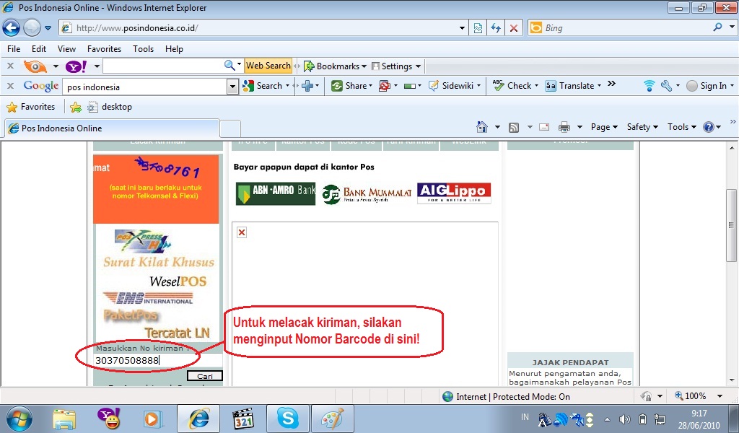Open the Safety menu dropdown
The height and width of the screenshot is (433, 739).
pyautogui.click(x=642, y=127)
